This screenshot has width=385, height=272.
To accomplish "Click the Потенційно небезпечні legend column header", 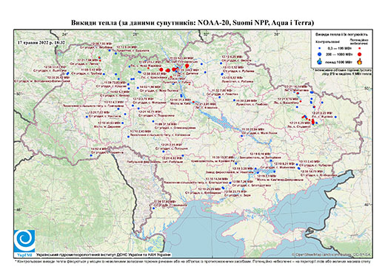I will (x=359, y=41).
